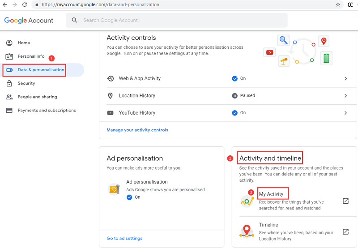This screenshot has height=248, width=358.
Task: Click the Web & App Activity history icon
Action: pyautogui.click(x=111, y=78)
